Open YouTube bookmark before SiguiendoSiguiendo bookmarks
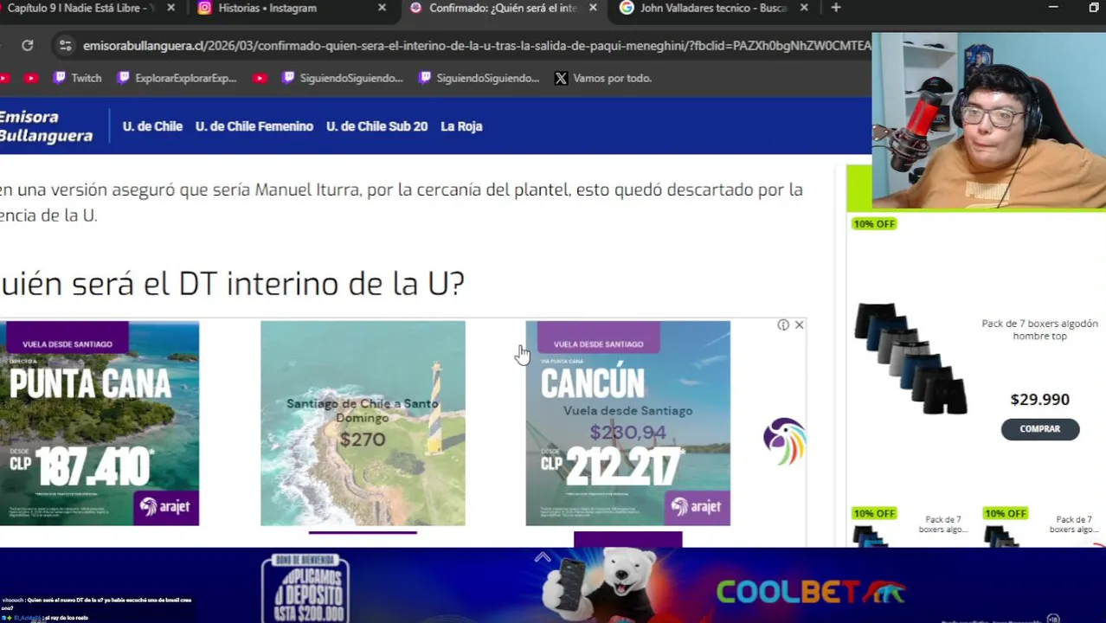The image size is (1106, 623). click(x=260, y=78)
